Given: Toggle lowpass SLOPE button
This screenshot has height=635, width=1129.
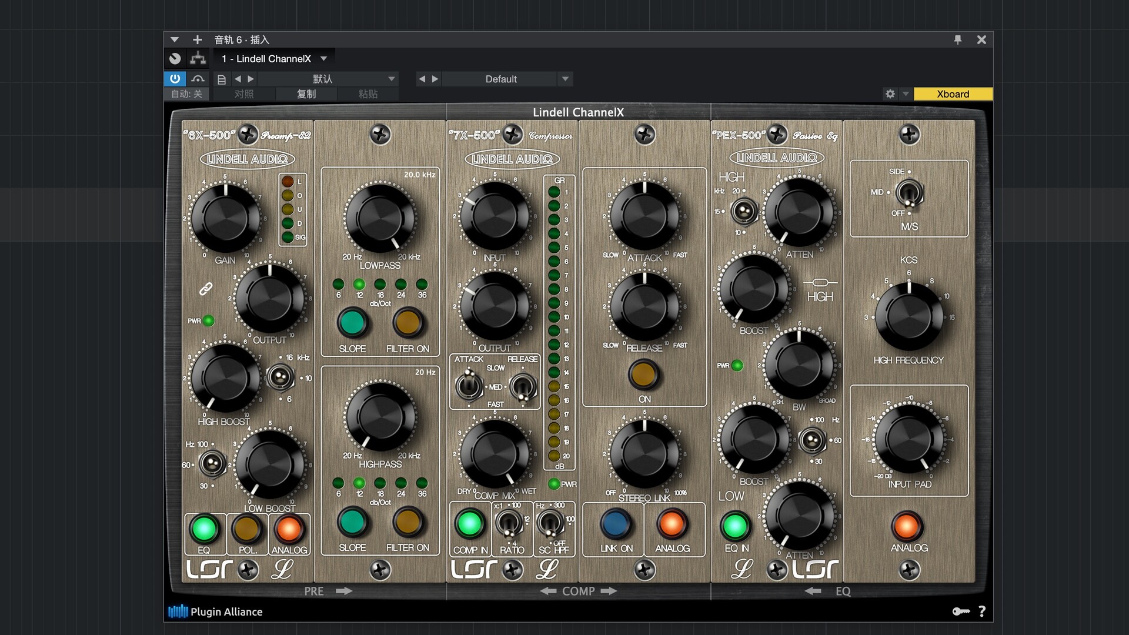Looking at the screenshot, I should (x=352, y=323).
